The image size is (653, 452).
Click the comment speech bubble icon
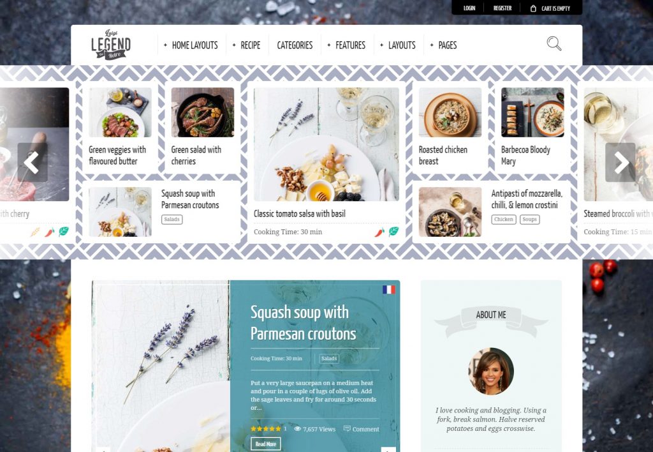click(x=346, y=428)
